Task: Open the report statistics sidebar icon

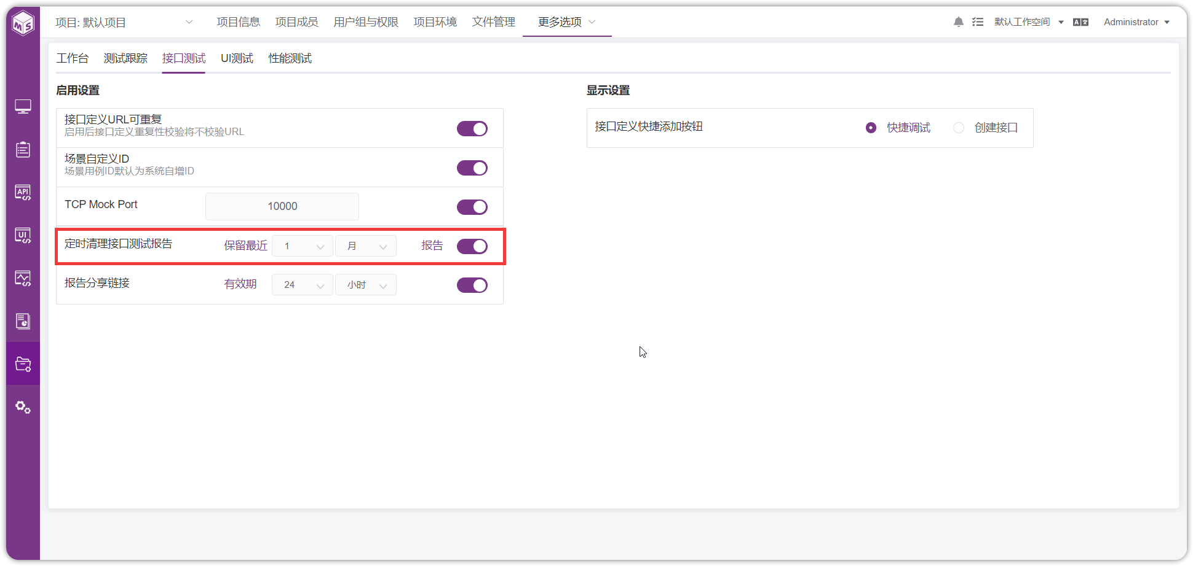Action: 23,321
